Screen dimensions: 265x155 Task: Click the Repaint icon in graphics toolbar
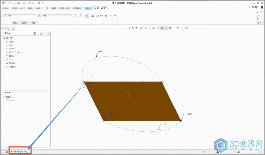pyautogui.click(x=141, y=28)
